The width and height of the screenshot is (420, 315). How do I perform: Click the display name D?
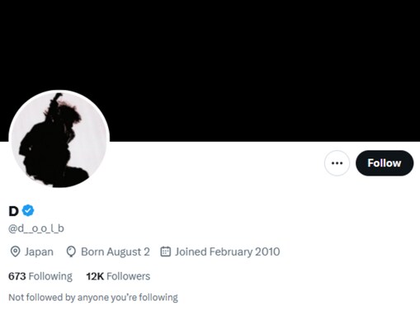coord(13,211)
